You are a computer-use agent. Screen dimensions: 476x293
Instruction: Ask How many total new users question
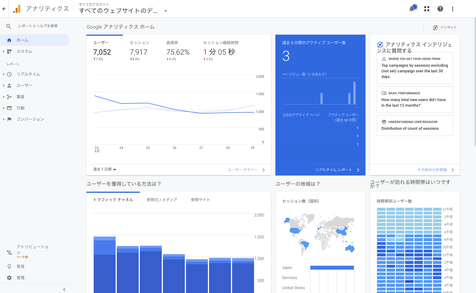pyautogui.click(x=415, y=100)
